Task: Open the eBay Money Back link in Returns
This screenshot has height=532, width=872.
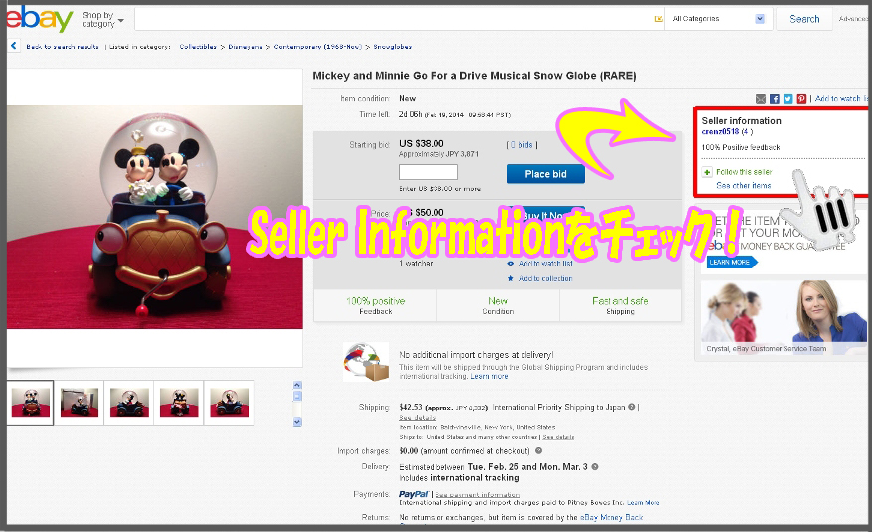Action: click(611, 517)
